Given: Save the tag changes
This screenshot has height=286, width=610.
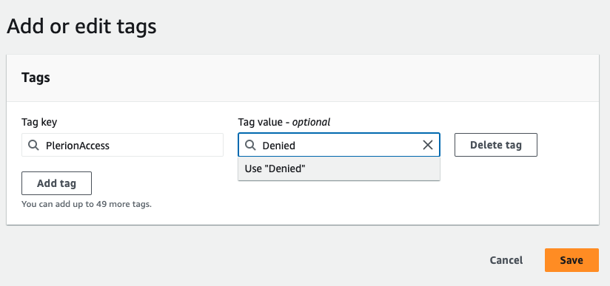Looking at the screenshot, I should [x=572, y=260].
